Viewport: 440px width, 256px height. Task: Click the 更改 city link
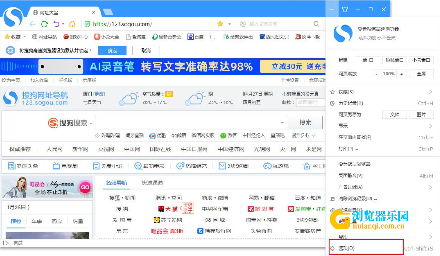pyautogui.click(x=99, y=94)
